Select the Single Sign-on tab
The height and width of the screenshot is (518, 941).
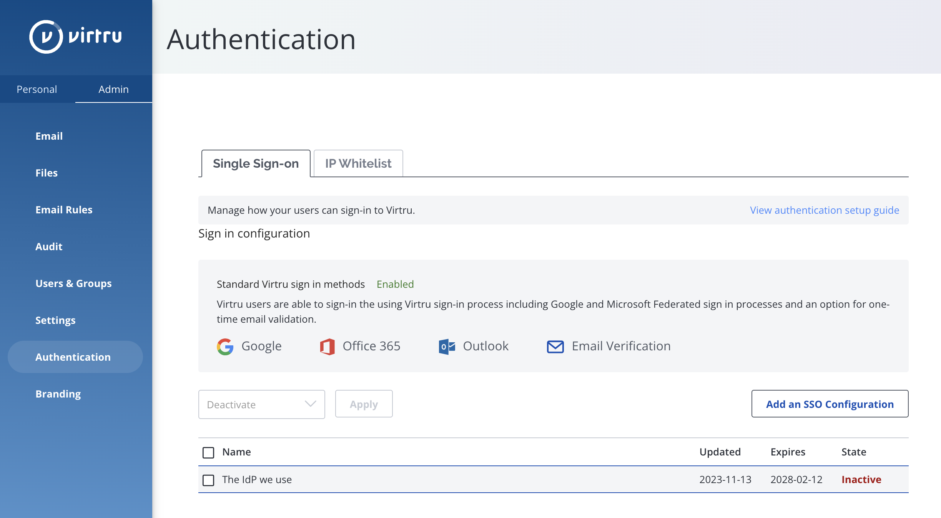click(x=256, y=163)
